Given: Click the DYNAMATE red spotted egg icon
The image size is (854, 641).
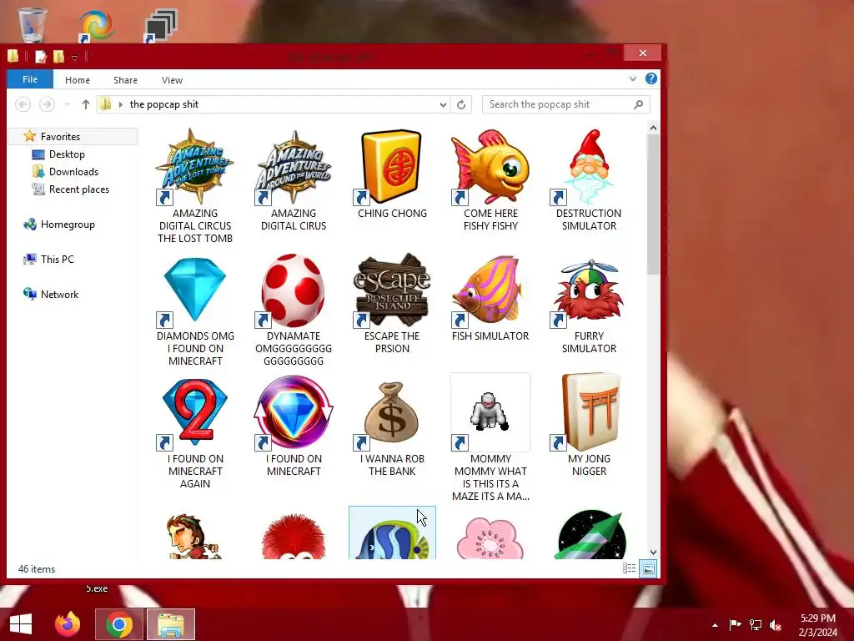Looking at the screenshot, I should 294,290.
